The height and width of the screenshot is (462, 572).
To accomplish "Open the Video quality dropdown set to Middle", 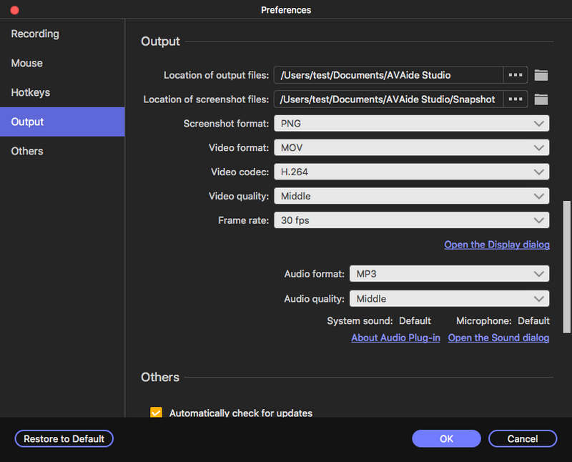I will click(x=412, y=196).
